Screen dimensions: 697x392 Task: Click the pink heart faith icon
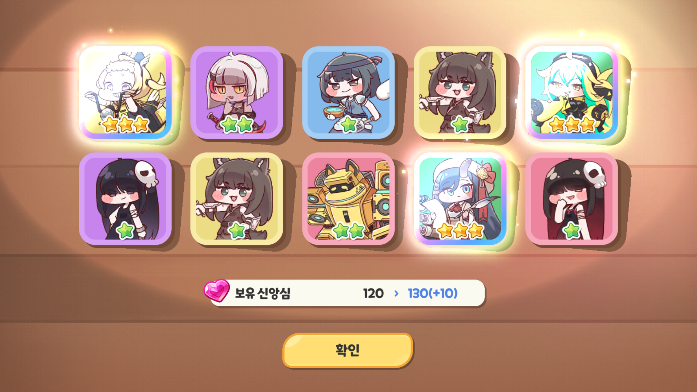tap(216, 290)
